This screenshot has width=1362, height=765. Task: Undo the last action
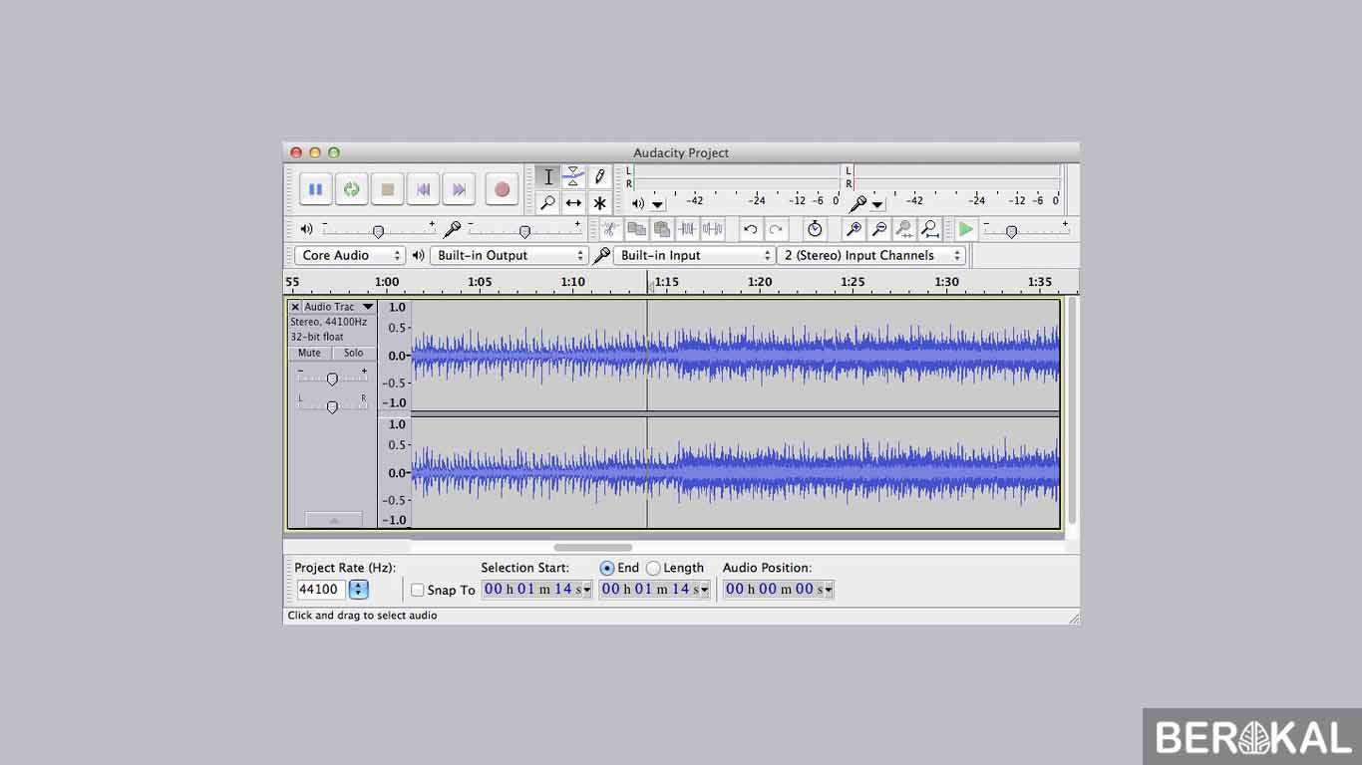(x=750, y=229)
